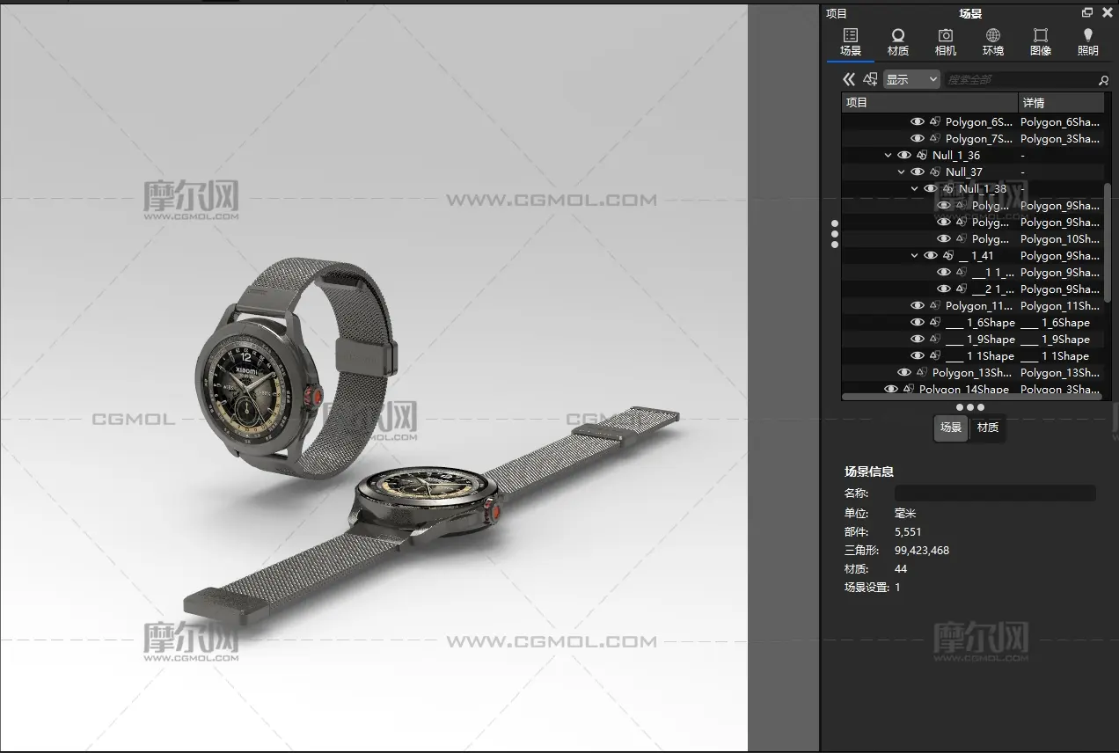The height and width of the screenshot is (753, 1119).
Task: Open the 显示 dropdown
Action: [x=911, y=79]
